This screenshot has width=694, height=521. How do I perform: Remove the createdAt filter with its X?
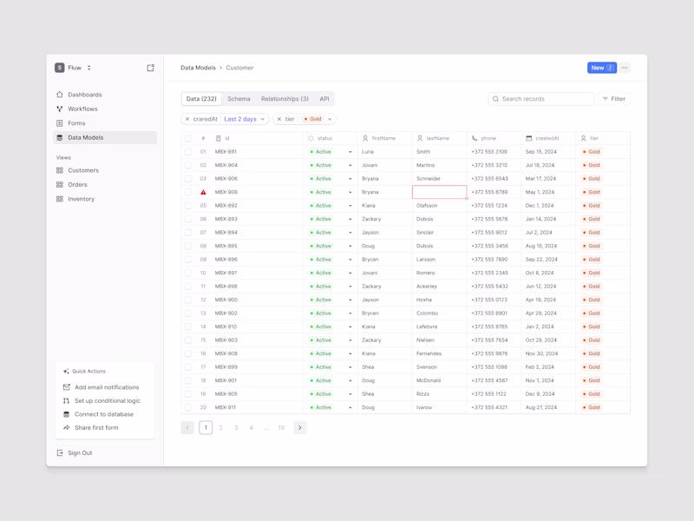(187, 119)
